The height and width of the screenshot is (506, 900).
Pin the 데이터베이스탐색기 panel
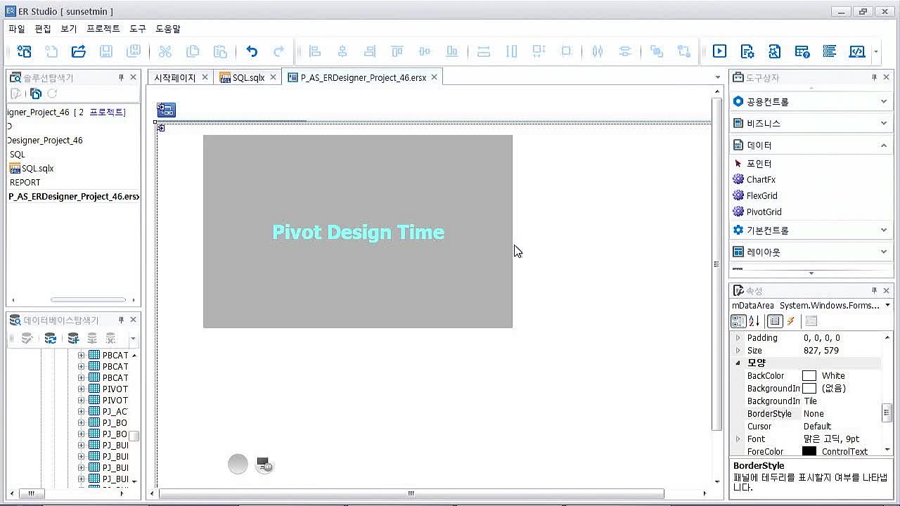click(x=121, y=320)
